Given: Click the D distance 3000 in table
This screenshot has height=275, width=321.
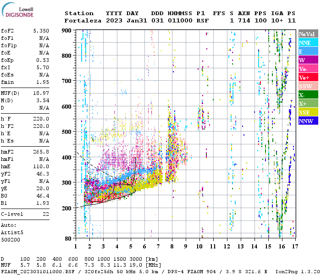Looking at the screenshot, I should (136, 259).
